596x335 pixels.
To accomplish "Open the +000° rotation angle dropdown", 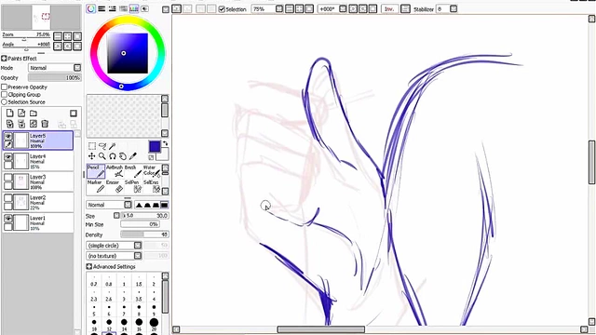I will (x=343, y=8).
